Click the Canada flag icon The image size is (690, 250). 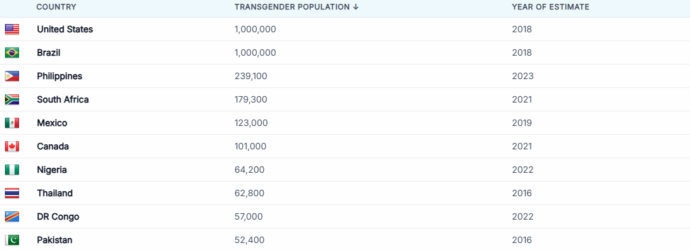pos(12,147)
